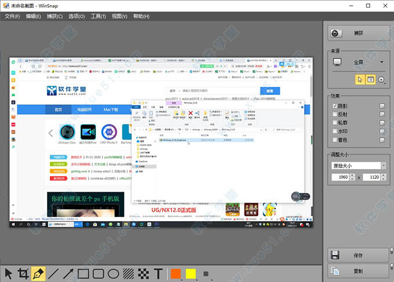The width and height of the screenshot is (394, 282).
Task: Open the 原始大小 resize dropdown
Action: [x=384, y=166]
